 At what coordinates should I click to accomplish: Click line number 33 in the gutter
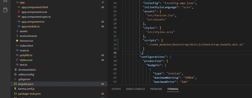pos(115,40)
